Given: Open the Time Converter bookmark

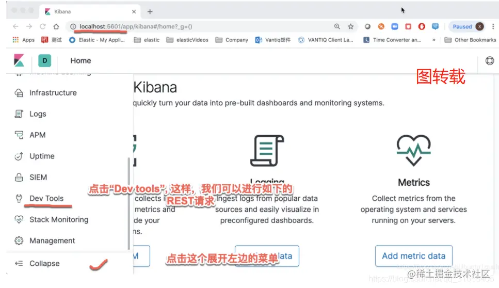Looking at the screenshot, I should pos(392,40).
